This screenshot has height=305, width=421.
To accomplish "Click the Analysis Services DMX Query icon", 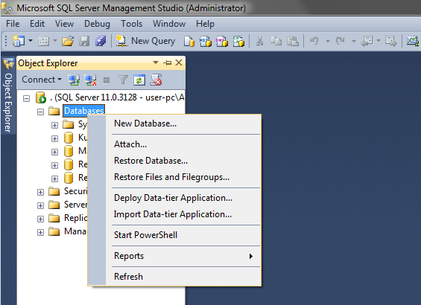I will pos(222,41).
